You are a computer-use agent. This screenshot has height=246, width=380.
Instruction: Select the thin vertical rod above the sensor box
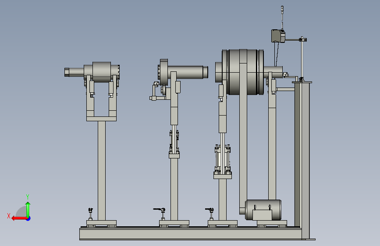click(x=282, y=18)
